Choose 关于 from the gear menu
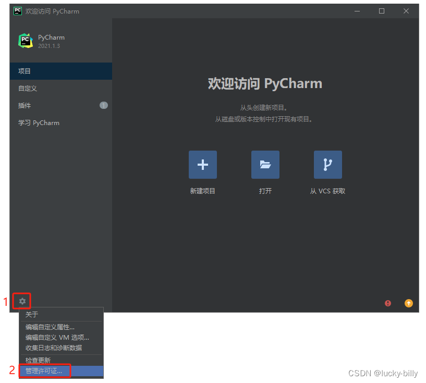This screenshot has height=383, width=426. [61, 315]
